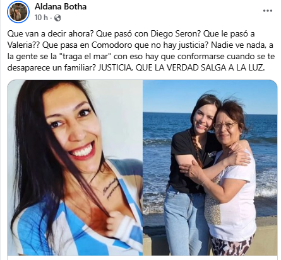
Task: Open the three-dot post options menu
Action: coord(268,11)
